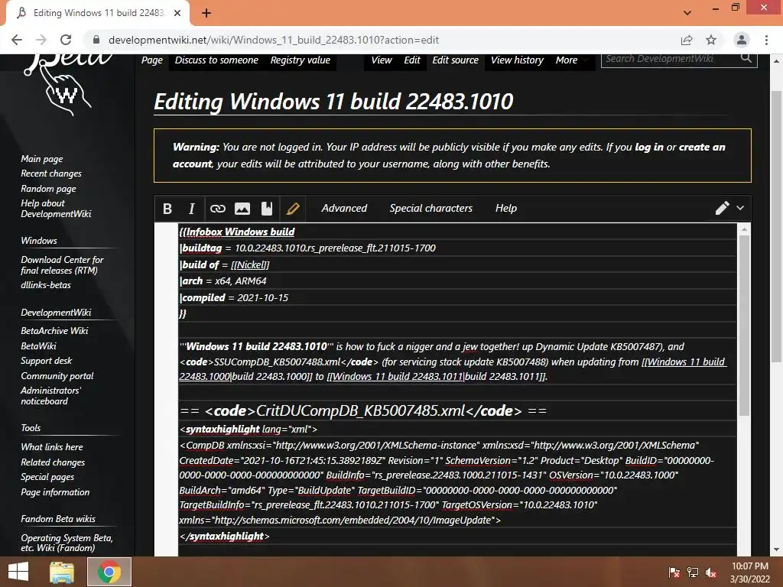Screen dimensions: 783x587
Task: Open Special pages link
Action: click(47, 477)
